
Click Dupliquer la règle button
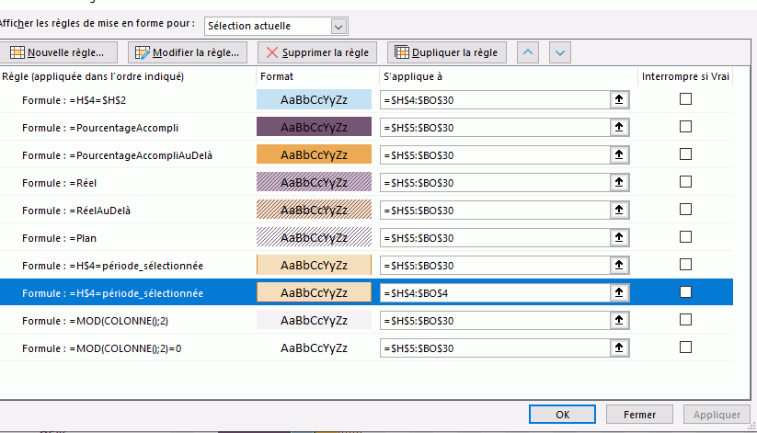446,52
